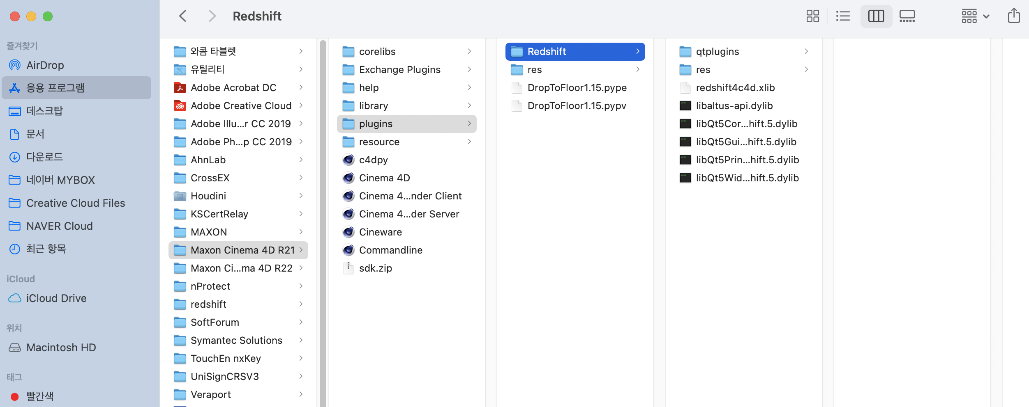The height and width of the screenshot is (407, 1029).
Task: Select the Adobe Ph...p CC 2019 folder
Action: (x=238, y=142)
